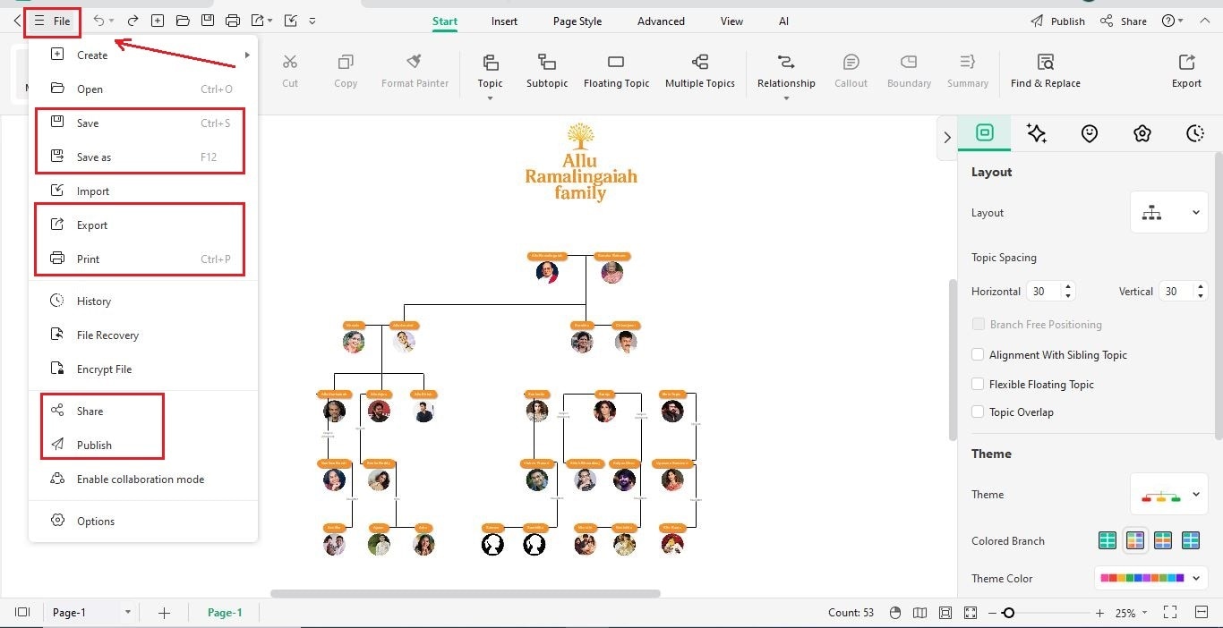Screen dimensions: 1223x628
Task: Open the Theme Color dropdown
Action: pos(1151,579)
